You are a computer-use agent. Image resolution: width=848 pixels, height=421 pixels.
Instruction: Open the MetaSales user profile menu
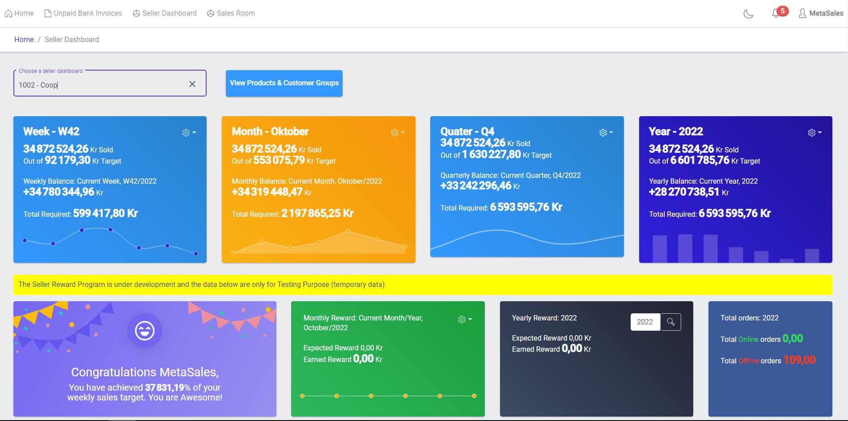821,13
